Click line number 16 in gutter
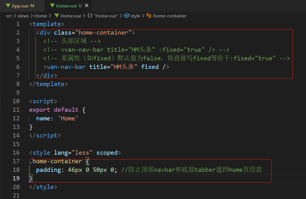306x199 pixels. click(x=16, y=153)
